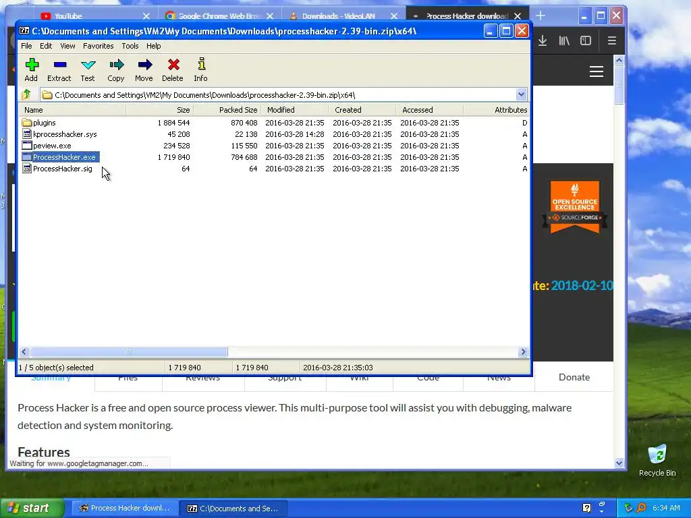Select the plugins folder icon
Image resolution: width=691 pixels, height=518 pixels.
27,123
